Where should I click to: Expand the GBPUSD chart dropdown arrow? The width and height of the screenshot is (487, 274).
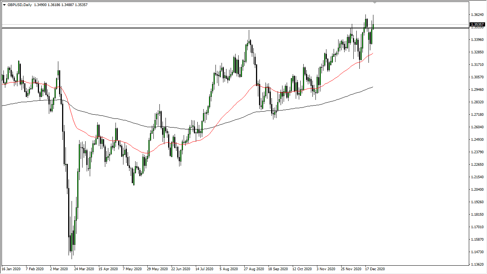click(x=4, y=4)
